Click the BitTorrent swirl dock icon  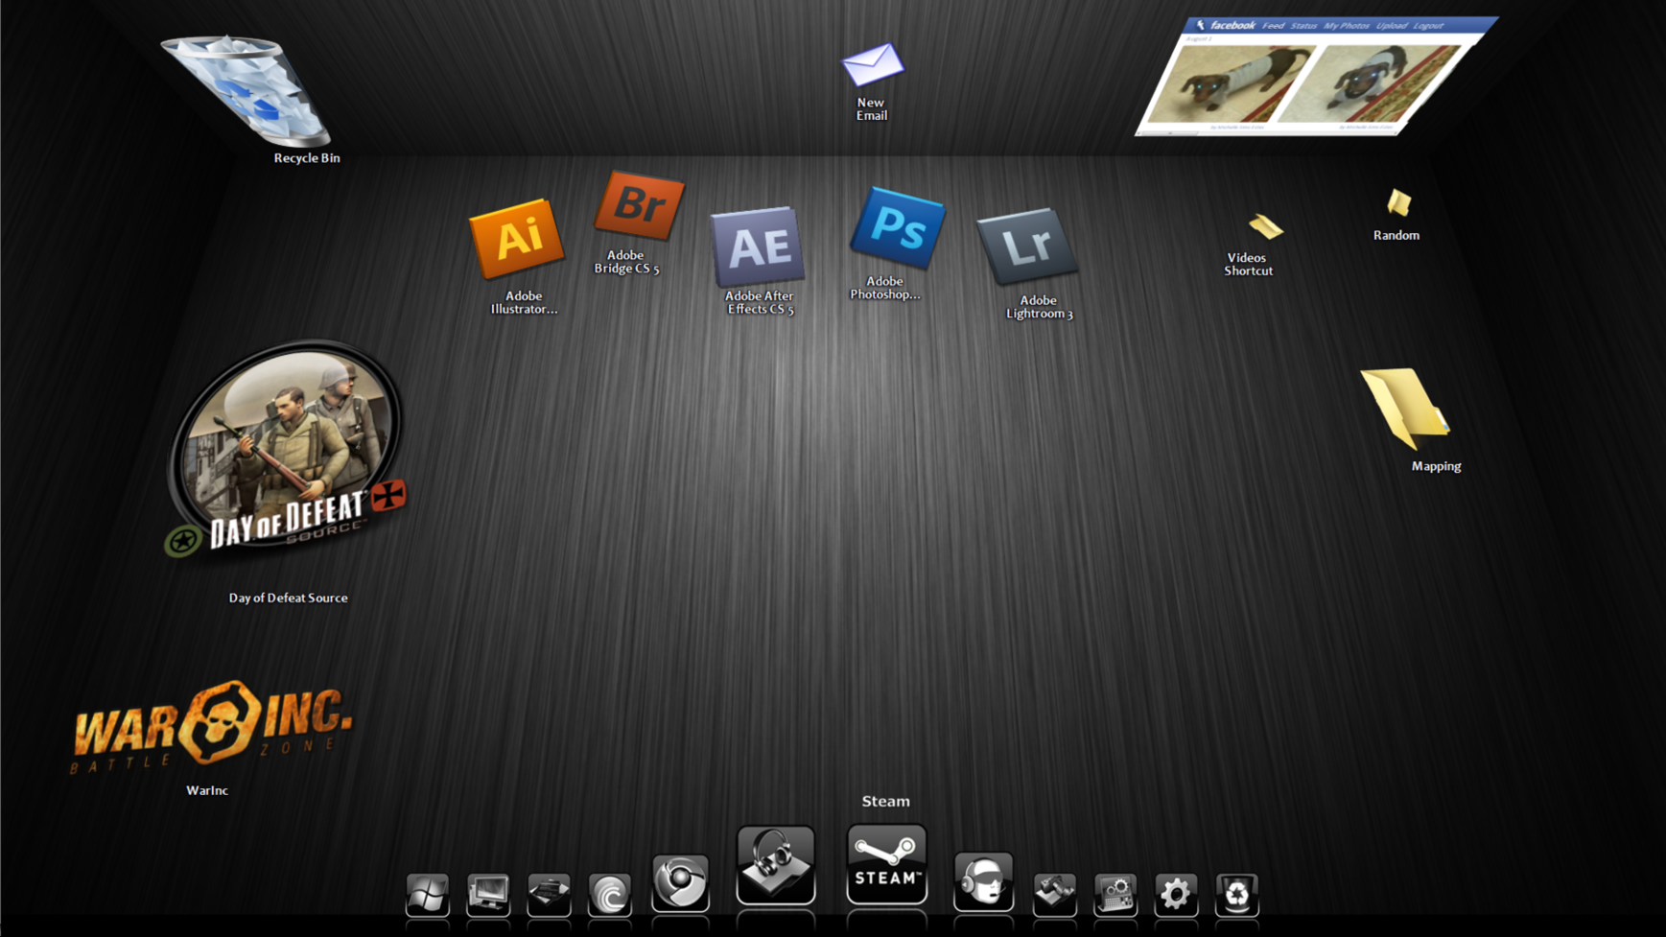click(610, 895)
